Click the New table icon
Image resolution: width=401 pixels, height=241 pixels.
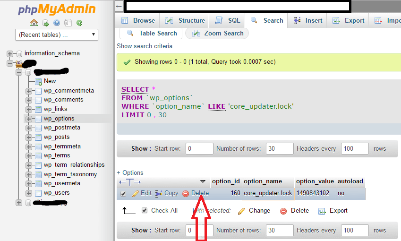coord(38,82)
